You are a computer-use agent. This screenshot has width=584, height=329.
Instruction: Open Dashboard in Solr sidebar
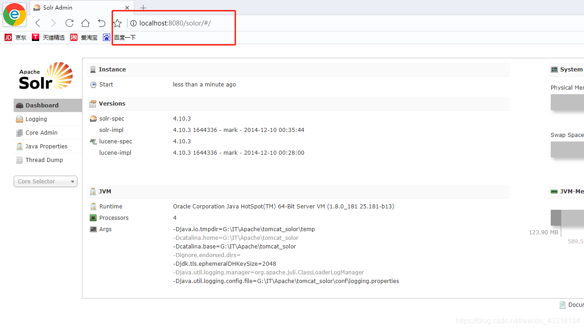point(47,105)
